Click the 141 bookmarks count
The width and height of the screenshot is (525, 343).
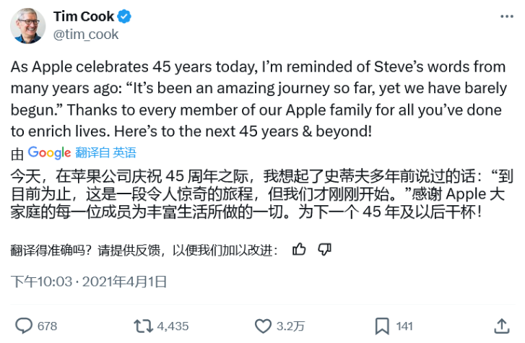point(404,326)
